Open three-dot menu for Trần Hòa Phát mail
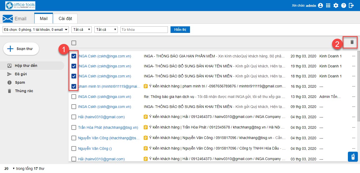This screenshot has height=173, width=360. 353,127
